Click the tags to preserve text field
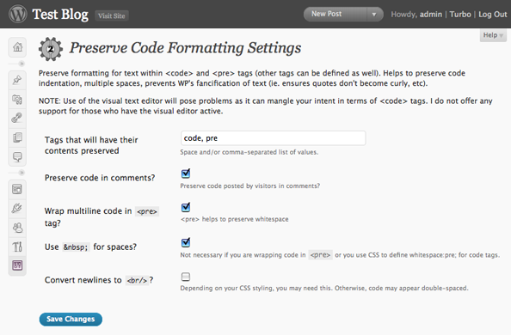This screenshot has height=335, width=511. coord(273,138)
